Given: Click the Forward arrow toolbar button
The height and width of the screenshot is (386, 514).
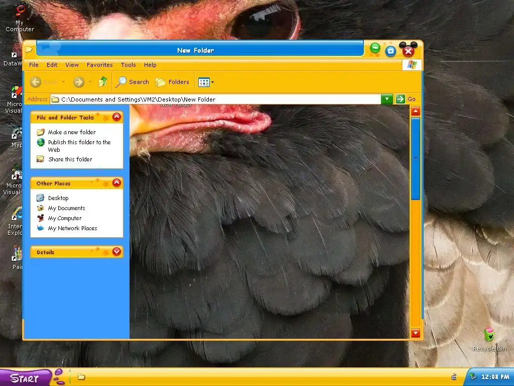Looking at the screenshot, I should (x=79, y=82).
